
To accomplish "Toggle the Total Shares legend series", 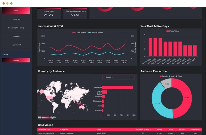I will coord(79,33).
